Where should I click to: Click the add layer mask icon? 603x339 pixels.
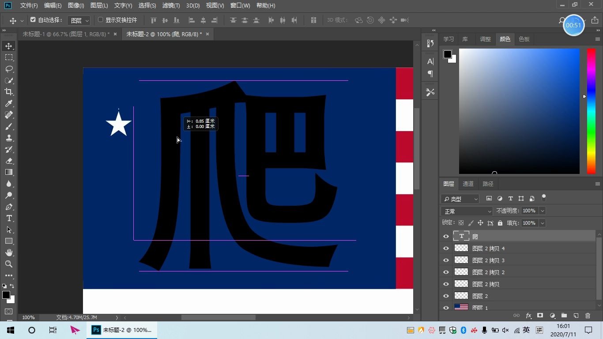[540, 316]
